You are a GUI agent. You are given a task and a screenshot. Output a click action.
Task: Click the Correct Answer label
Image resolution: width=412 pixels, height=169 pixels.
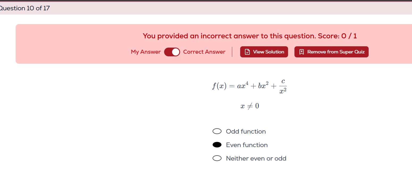[x=204, y=52]
